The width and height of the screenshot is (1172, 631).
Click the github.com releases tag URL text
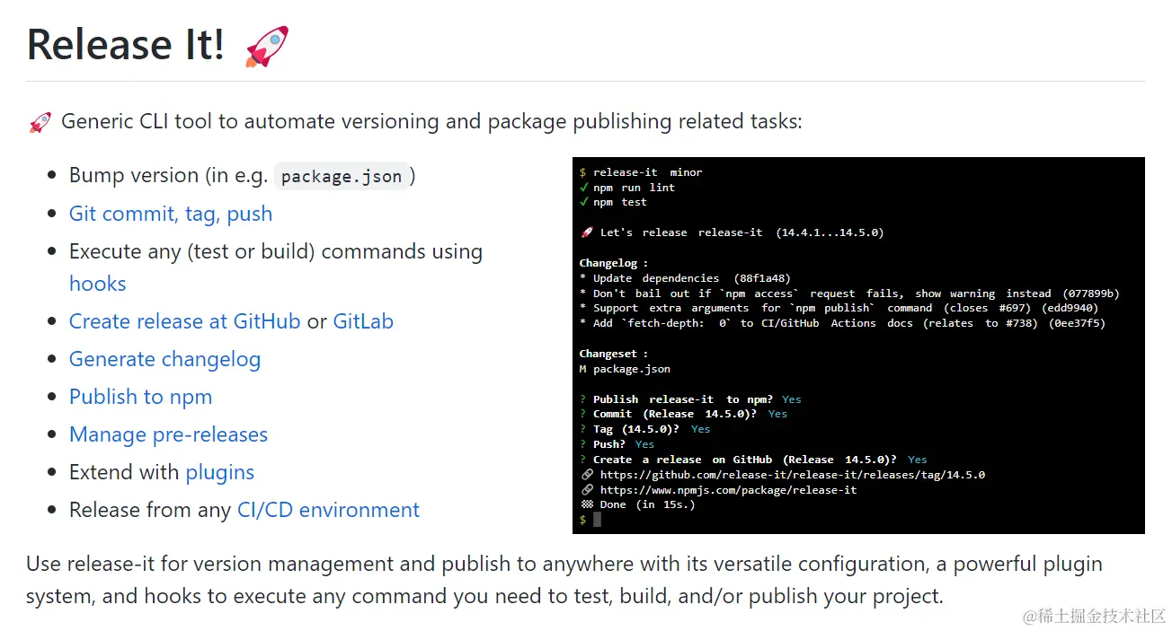[793, 475]
